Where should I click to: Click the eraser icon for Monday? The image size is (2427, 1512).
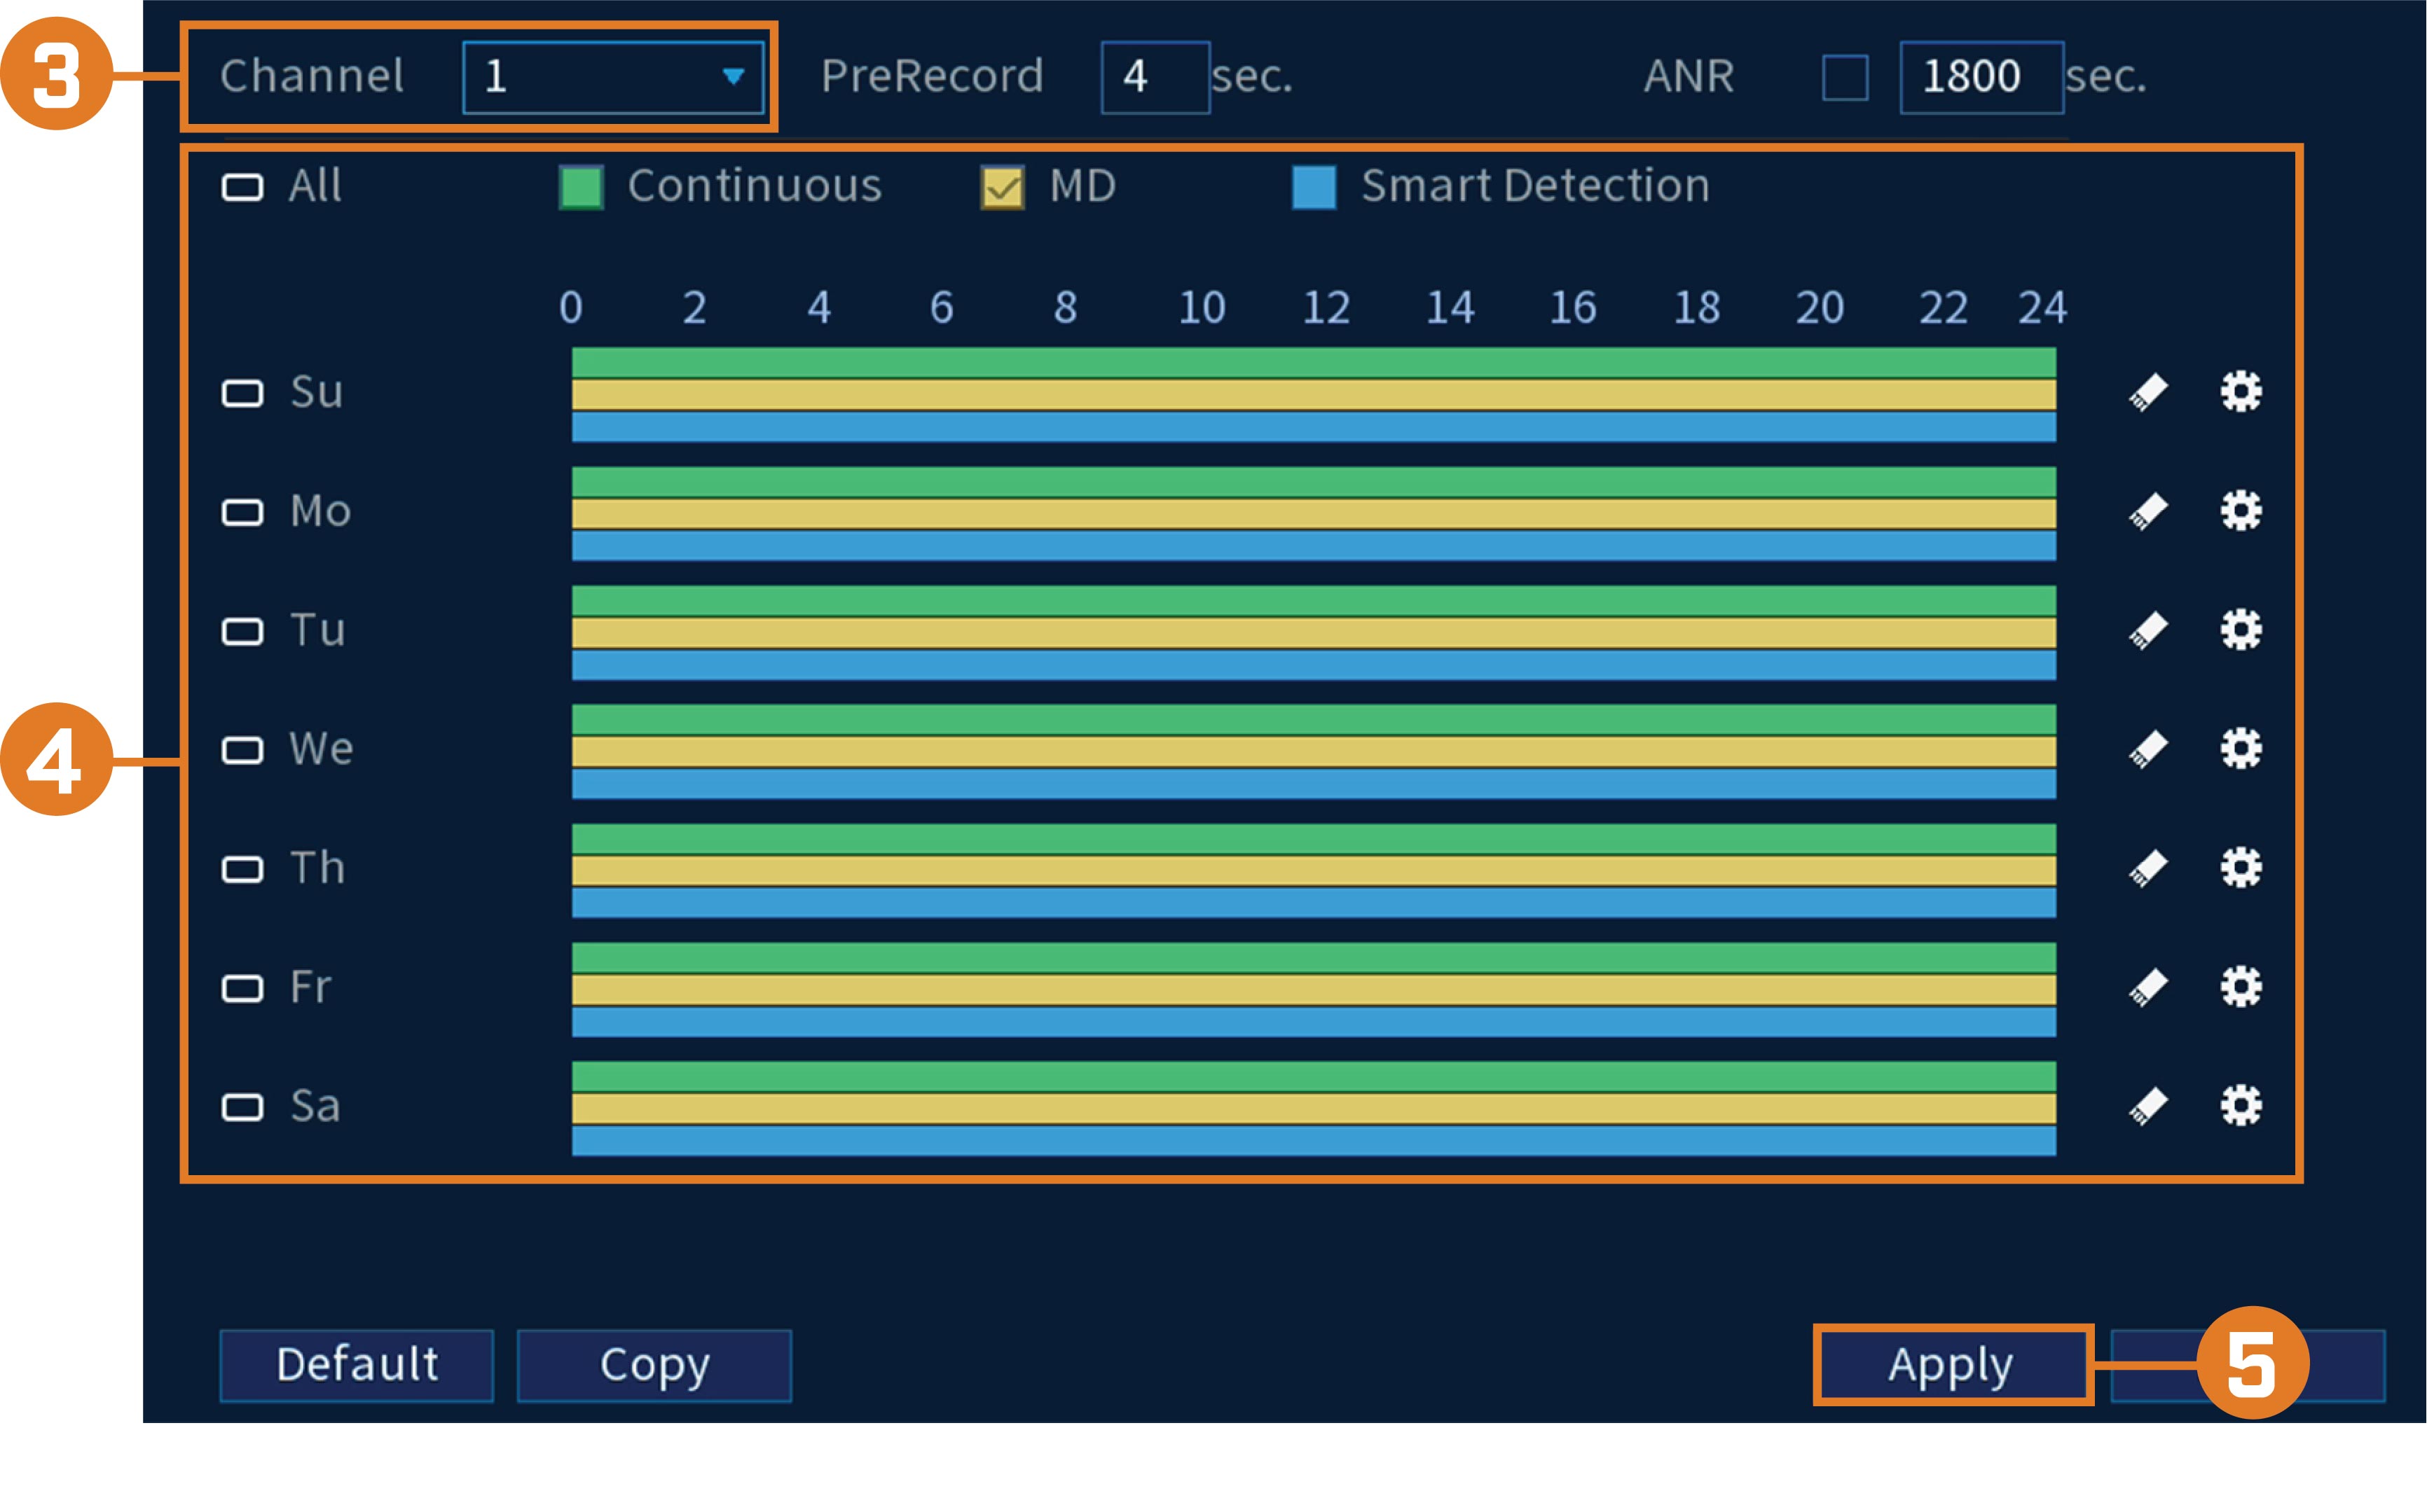[x=2149, y=511]
